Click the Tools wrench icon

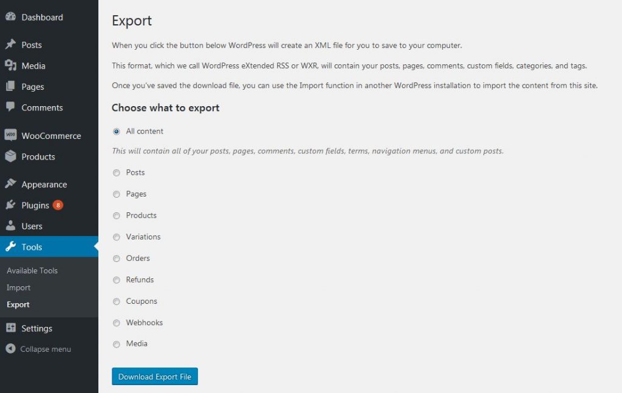click(11, 247)
